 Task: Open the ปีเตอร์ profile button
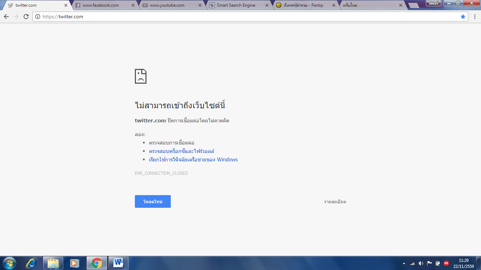pos(433,3)
